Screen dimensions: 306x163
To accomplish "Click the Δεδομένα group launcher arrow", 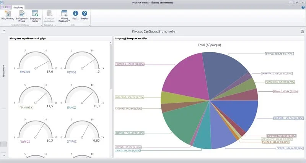I will (56, 26).
